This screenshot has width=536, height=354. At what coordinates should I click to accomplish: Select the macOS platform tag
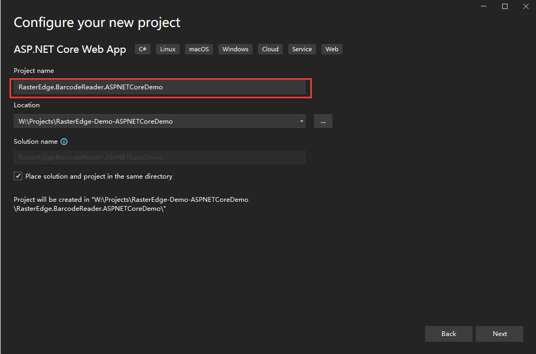[199, 49]
